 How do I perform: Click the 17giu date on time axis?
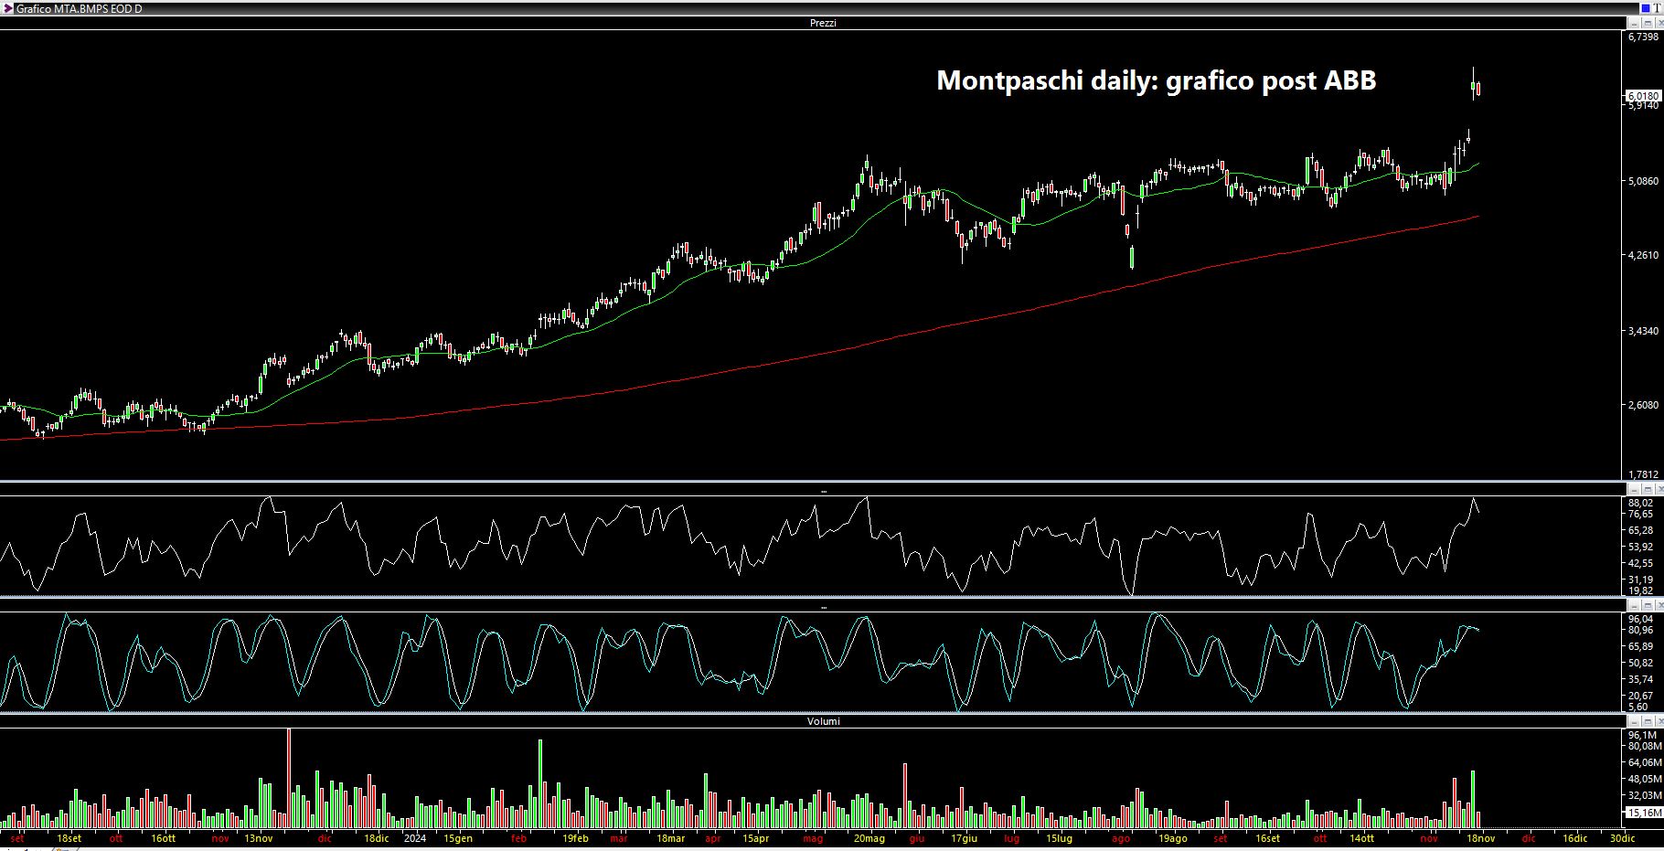click(965, 838)
